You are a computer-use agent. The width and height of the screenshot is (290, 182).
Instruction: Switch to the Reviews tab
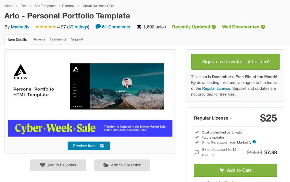pos(39,39)
